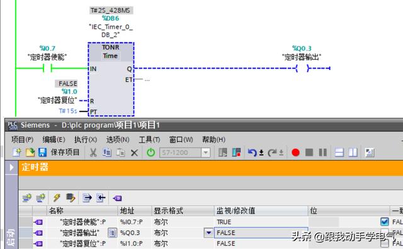Image resolution: width=403 pixels, height=249 pixels.
Task: Redo with the gray arrow icon
Action: click(x=272, y=153)
